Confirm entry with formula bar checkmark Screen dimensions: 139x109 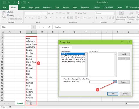pos(44,27)
